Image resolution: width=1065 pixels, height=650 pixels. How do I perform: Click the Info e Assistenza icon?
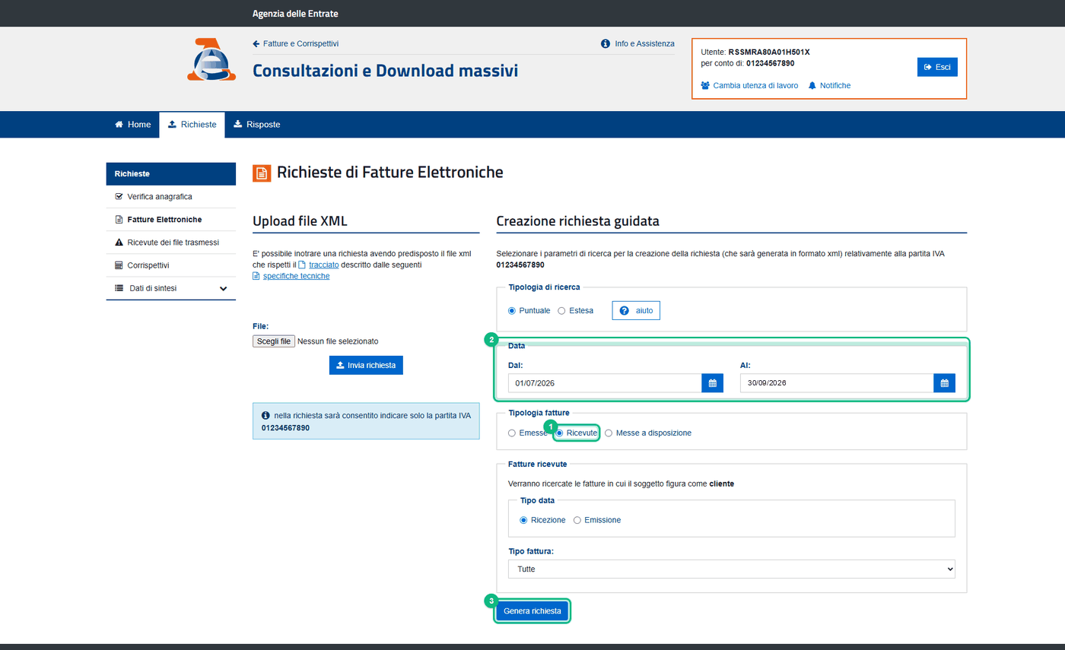[606, 44]
